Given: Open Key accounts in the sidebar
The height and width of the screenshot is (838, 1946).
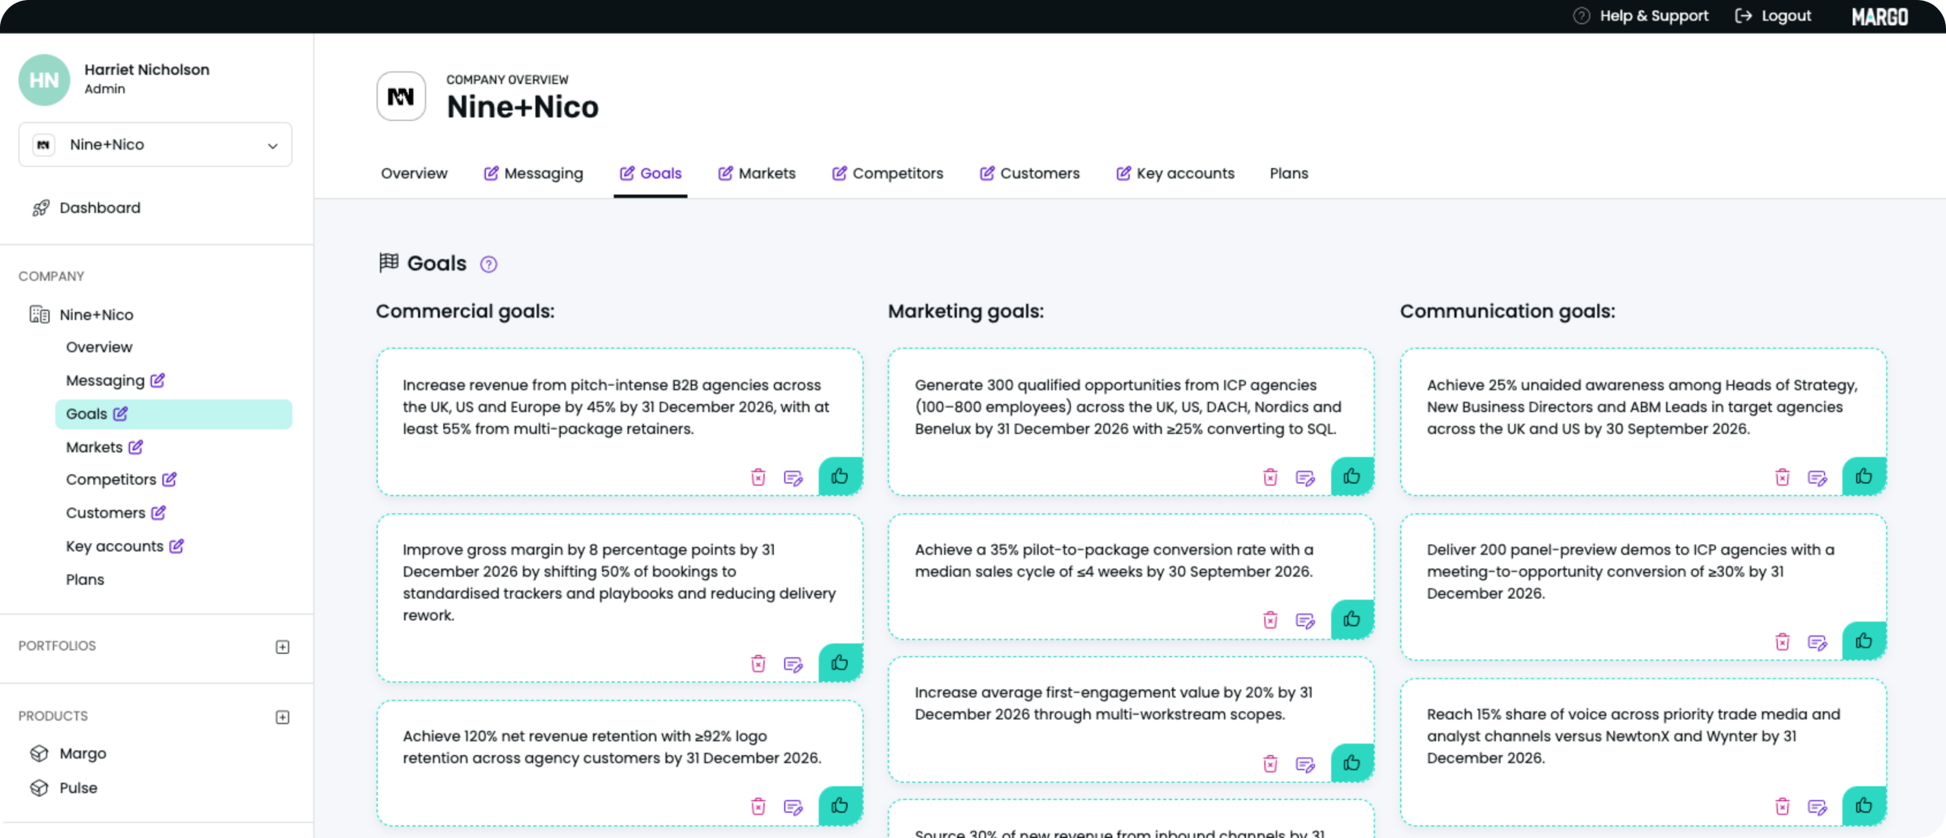Looking at the screenshot, I should click(125, 546).
